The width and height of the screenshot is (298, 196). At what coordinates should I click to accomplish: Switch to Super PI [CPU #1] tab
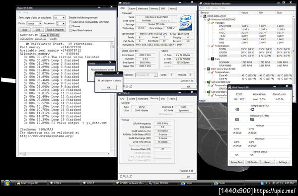click(50, 35)
